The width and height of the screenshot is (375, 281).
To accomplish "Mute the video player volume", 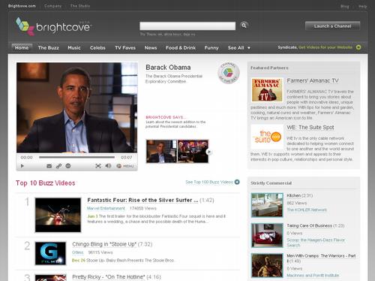I will pos(108,166).
